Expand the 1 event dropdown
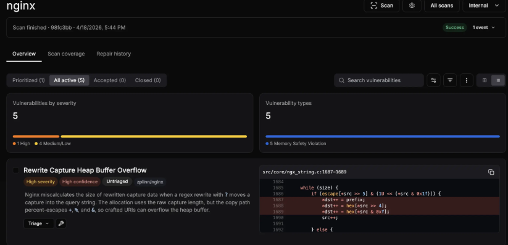 tap(483, 28)
